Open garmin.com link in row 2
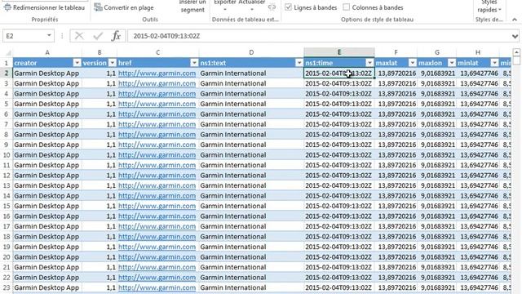 coord(157,73)
